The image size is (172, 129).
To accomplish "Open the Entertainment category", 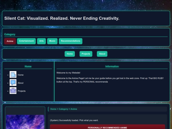I will (x=26, y=41).
